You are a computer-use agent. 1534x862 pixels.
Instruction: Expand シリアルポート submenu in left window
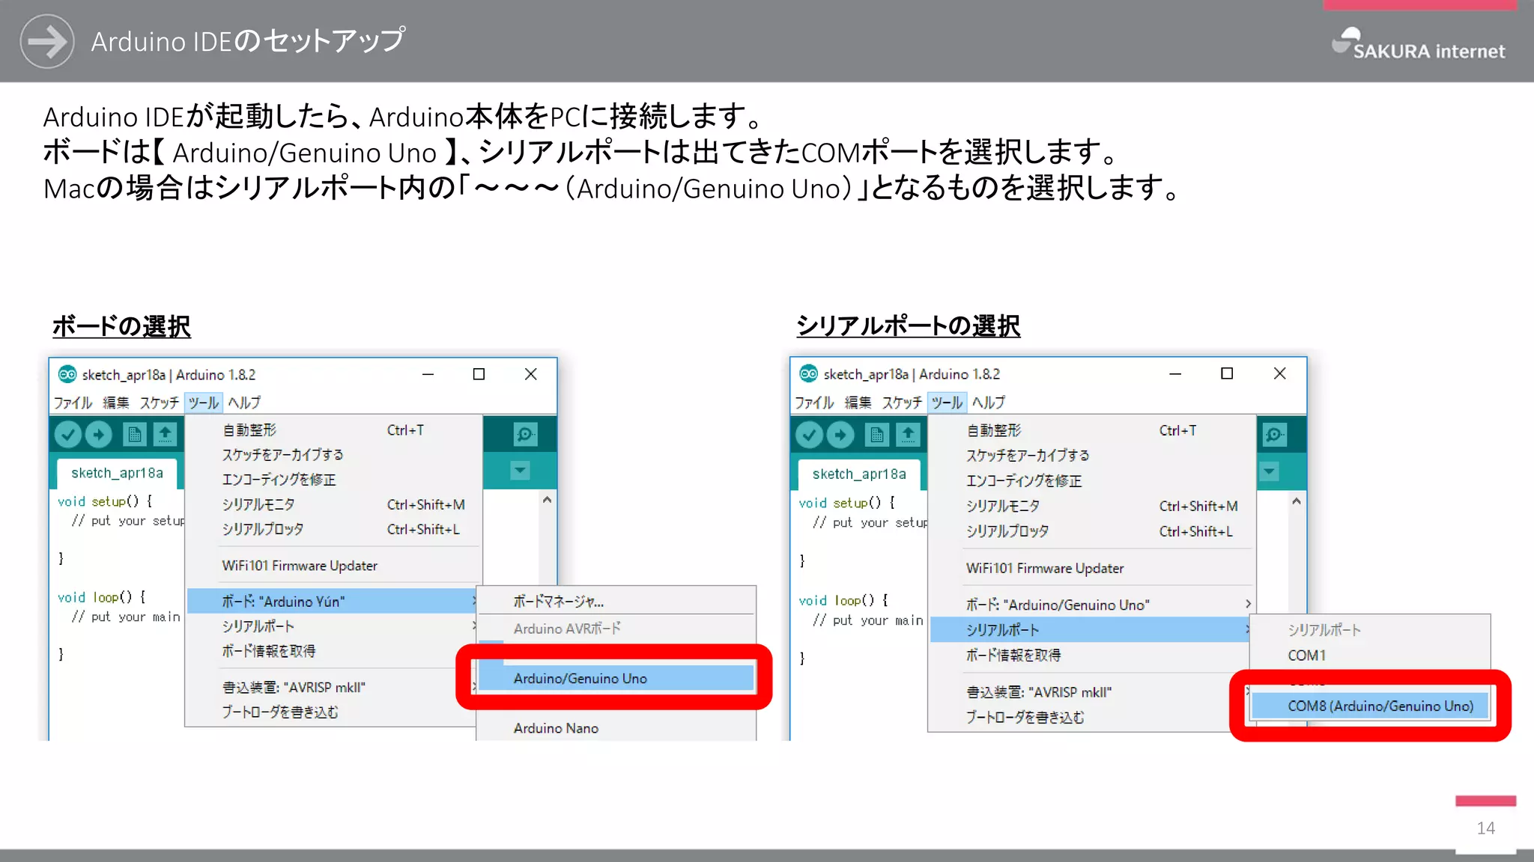(x=332, y=626)
